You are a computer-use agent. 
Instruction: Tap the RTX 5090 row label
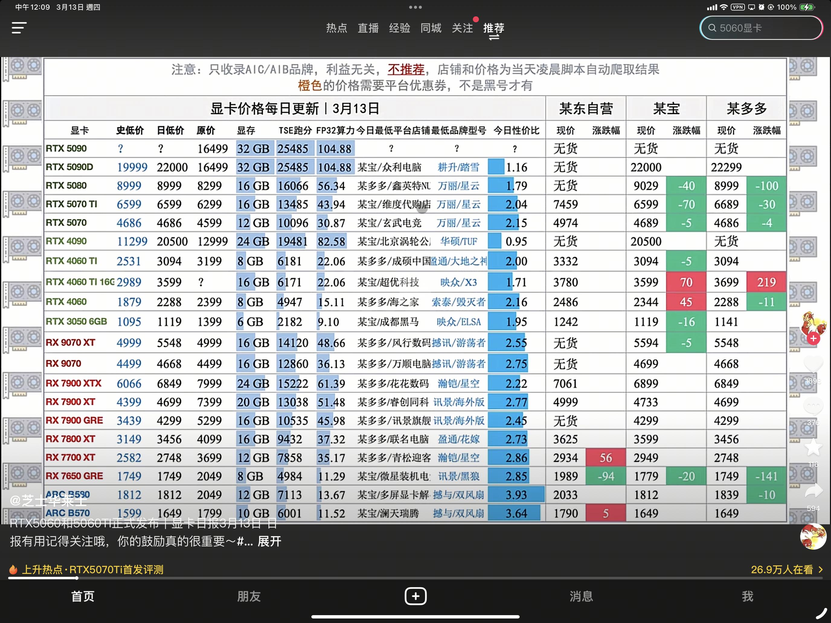point(66,148)
